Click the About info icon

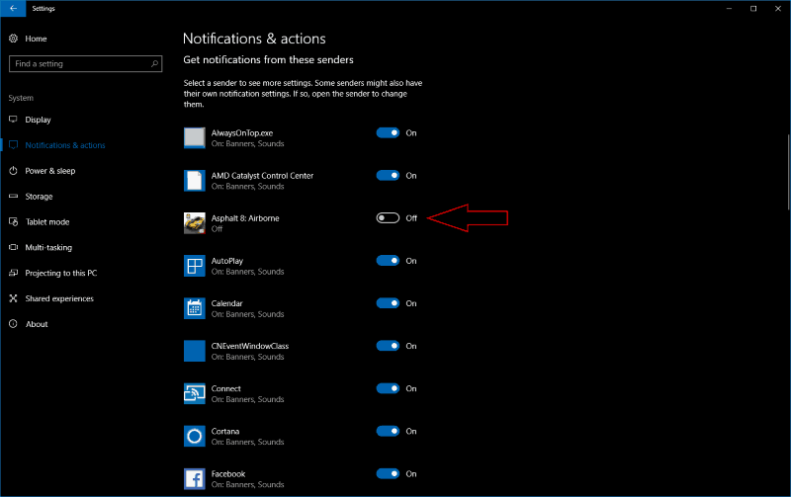pyautogui.click(x=14, y=324)
